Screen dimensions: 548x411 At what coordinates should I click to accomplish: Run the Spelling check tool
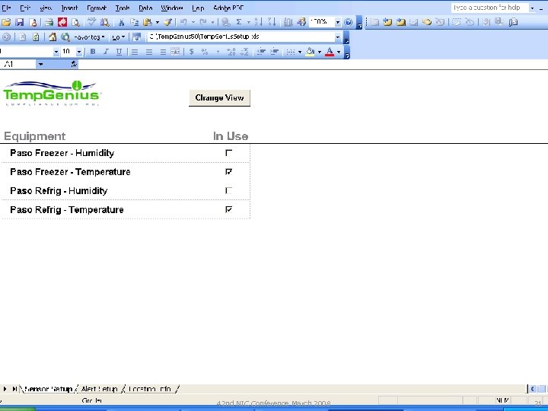[91, 22]
